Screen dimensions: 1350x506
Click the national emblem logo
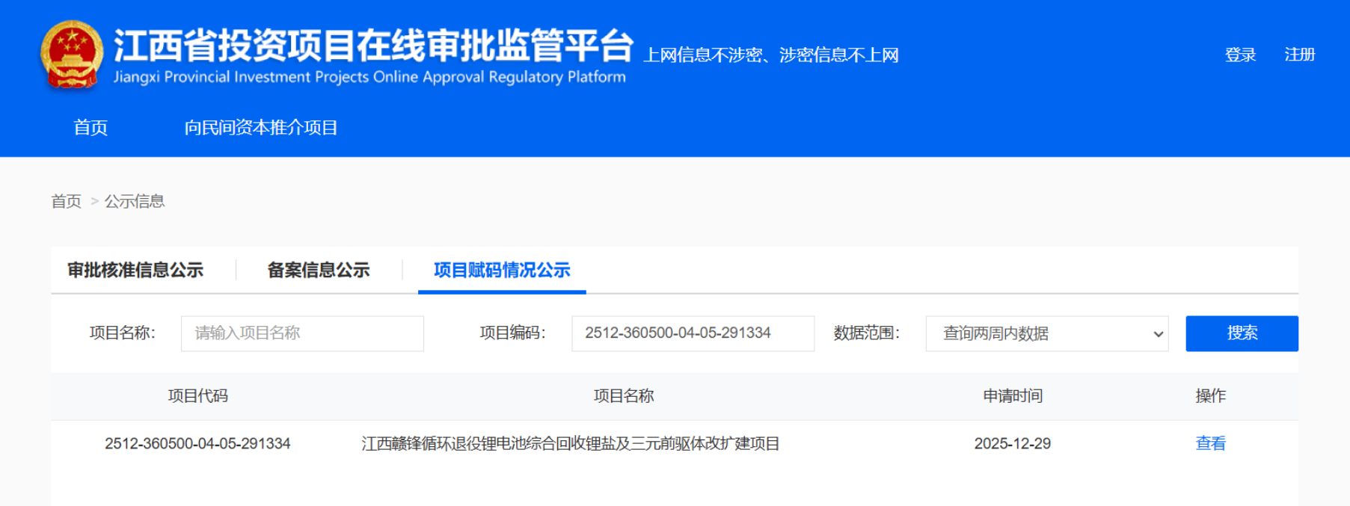pos(71,55)
